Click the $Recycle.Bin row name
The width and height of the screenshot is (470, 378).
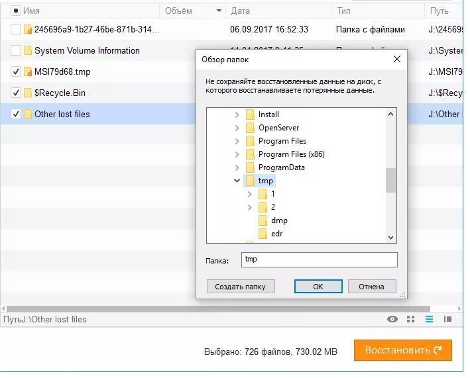(60, 93)
